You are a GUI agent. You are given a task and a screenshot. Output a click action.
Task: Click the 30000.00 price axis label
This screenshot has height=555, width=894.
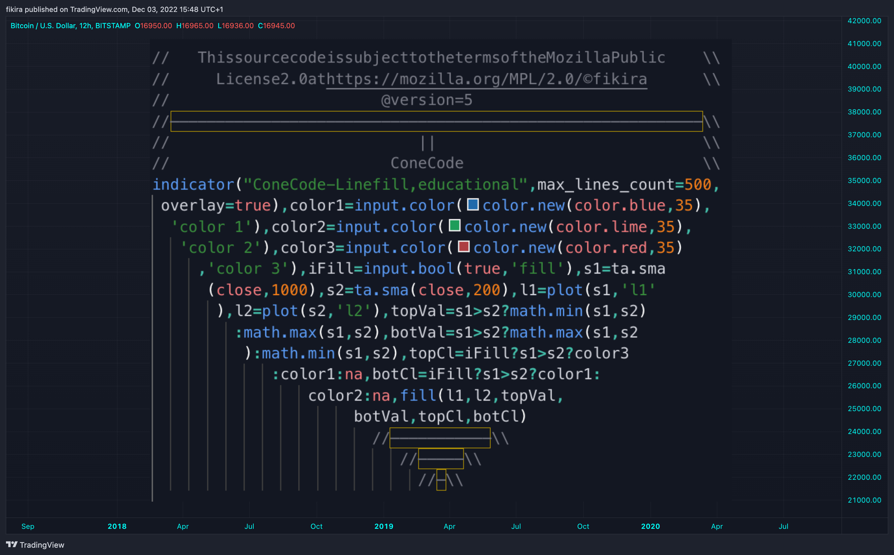click(x=864, y=295)
